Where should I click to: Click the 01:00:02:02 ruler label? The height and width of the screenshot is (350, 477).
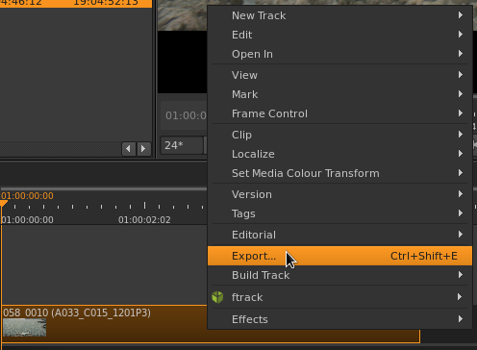click(x=144, y=220)
